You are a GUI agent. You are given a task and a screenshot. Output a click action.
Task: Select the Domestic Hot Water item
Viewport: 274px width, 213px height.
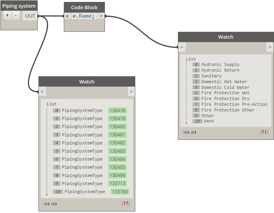(224, 82)
